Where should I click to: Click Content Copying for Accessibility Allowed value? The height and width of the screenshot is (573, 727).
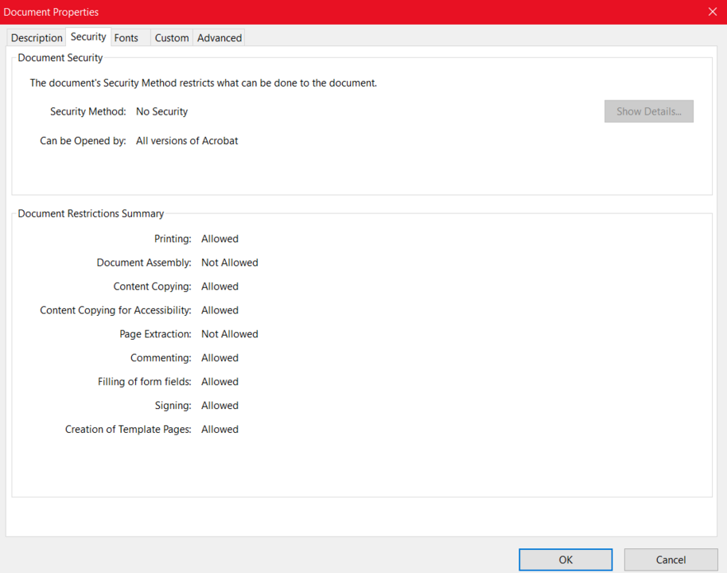[x=220, y=310]
